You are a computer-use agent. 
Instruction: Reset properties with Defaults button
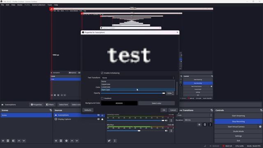click(x=88, y=110)
